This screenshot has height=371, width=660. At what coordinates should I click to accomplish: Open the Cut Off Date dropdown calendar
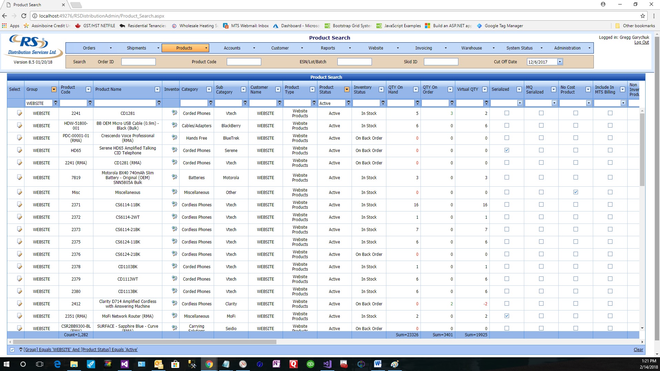(560, 62)
